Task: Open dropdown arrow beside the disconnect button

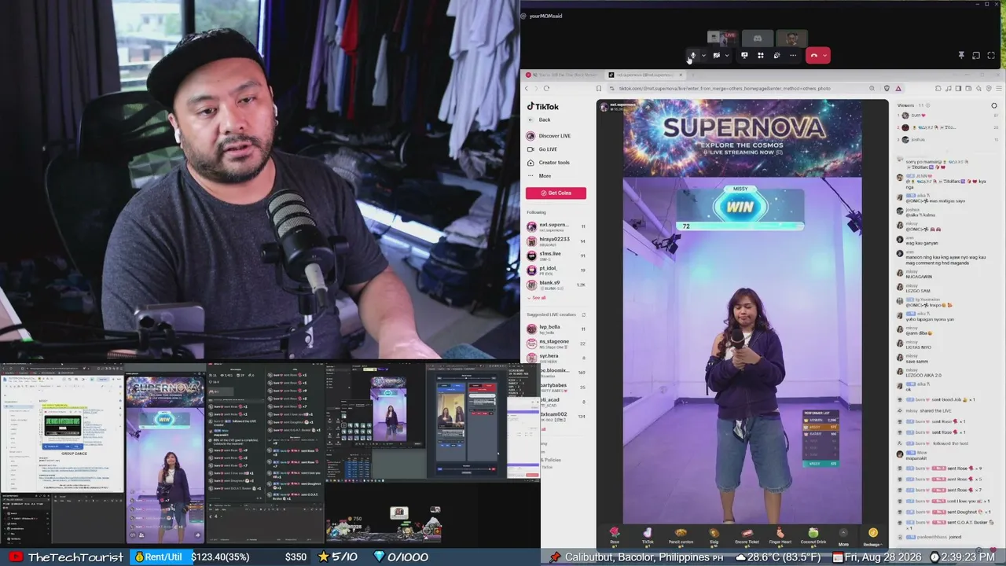Action: (824, 55)
